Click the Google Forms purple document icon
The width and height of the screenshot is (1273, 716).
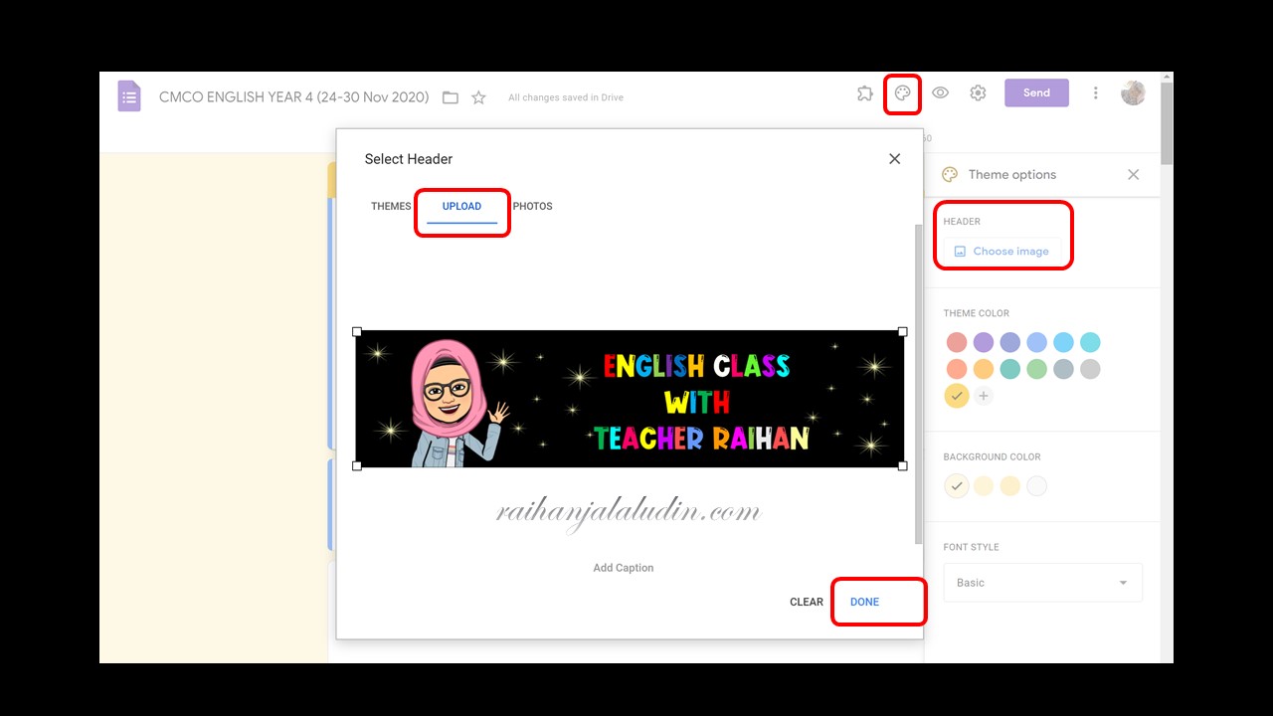(x=129, y=95)
